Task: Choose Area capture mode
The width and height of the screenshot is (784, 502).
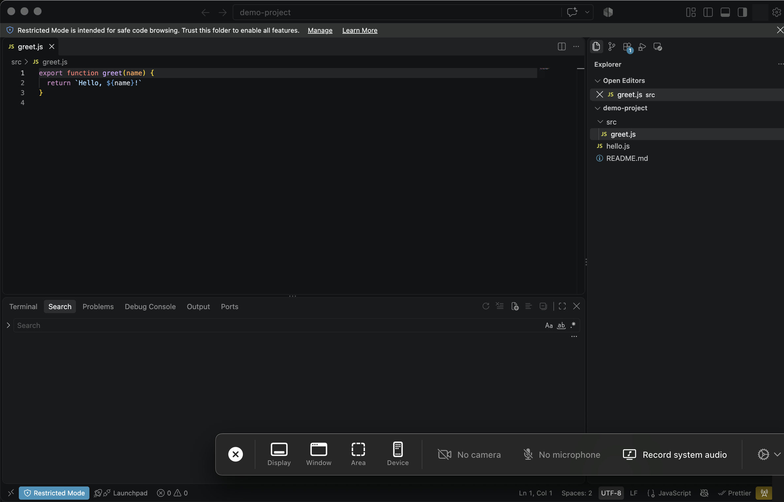Action: click(x=358, y=454)
